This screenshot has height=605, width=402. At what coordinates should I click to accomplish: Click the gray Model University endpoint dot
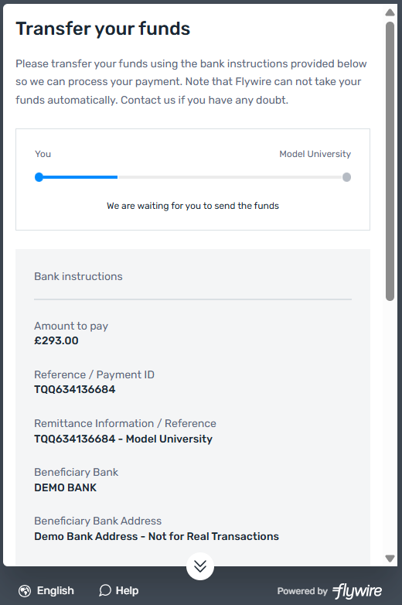(346, 177)
